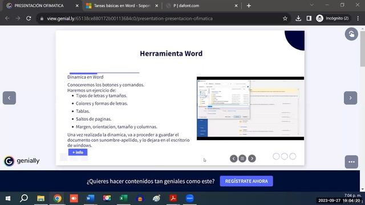Advance to next slide with right side arrow
Screen dimensions: 365x205
tap(350, 98)
